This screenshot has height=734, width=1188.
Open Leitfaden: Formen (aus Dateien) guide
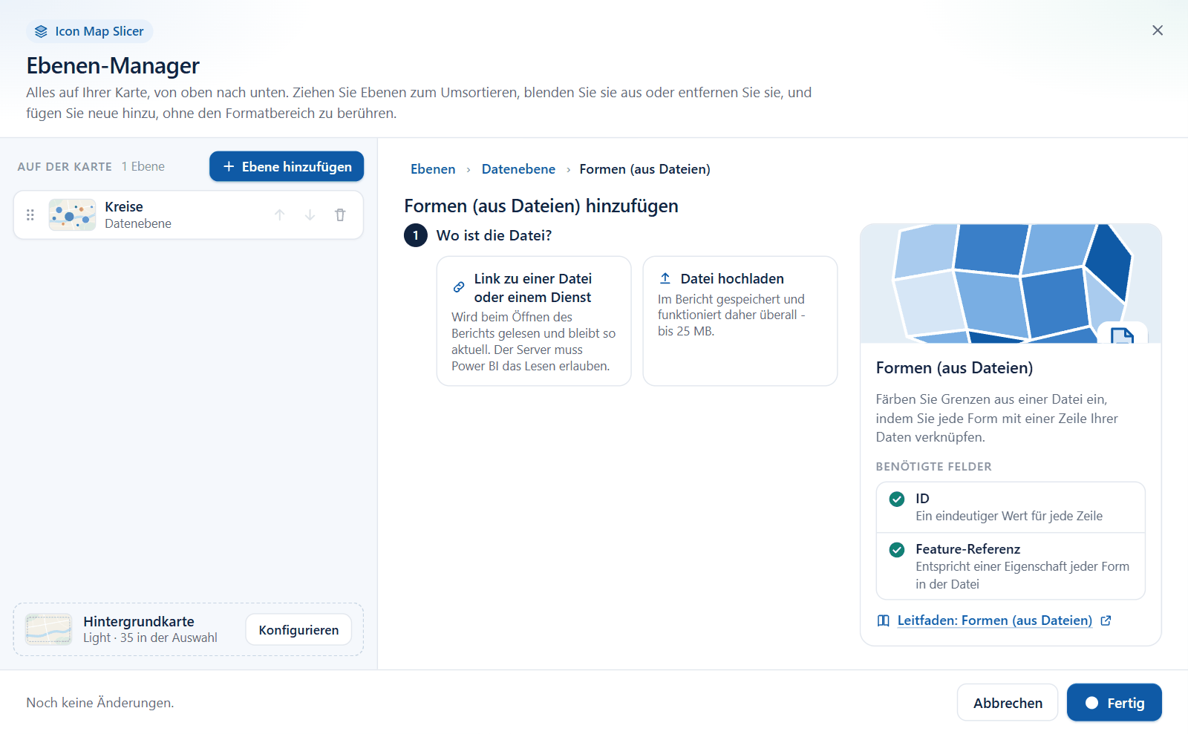click(994, 620)
